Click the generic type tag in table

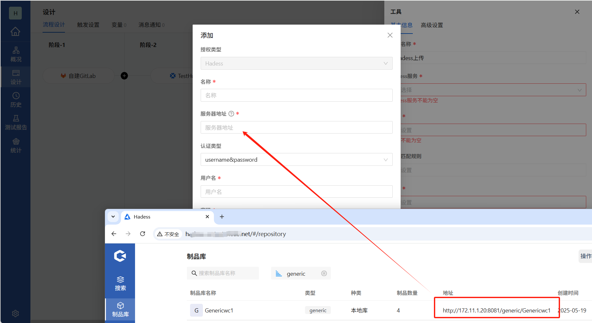pos(318,310)
